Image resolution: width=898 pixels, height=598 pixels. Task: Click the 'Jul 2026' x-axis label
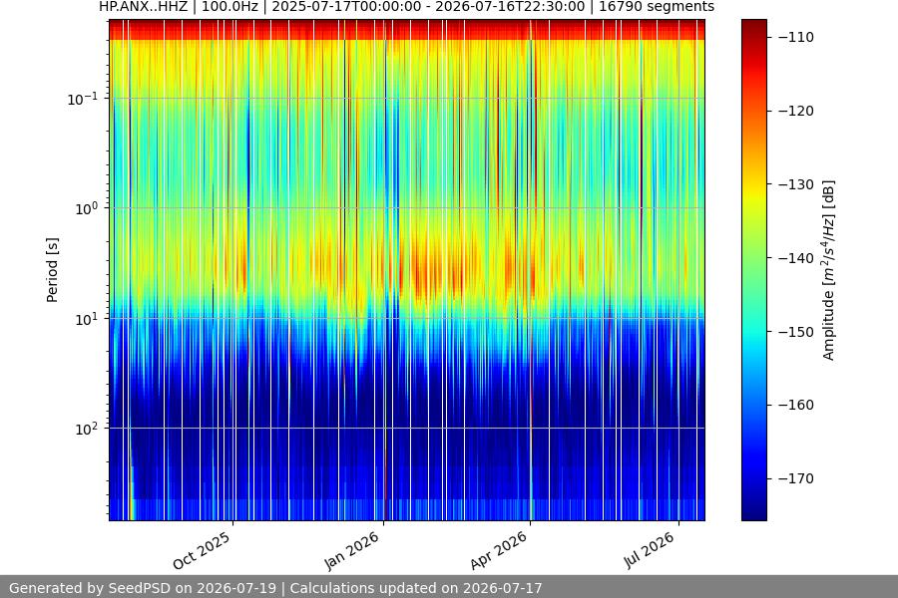click(649, 550)
